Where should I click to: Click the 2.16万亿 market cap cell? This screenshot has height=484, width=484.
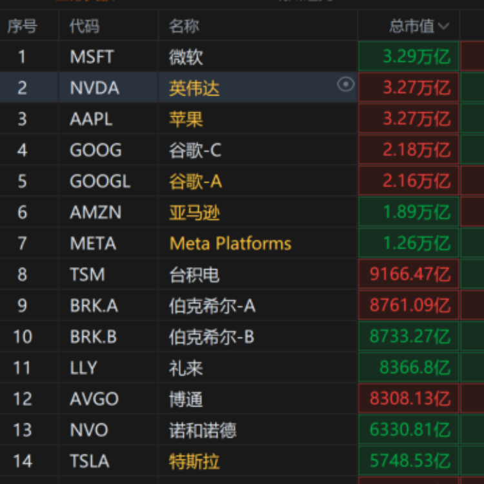click(x=408, y=181)
